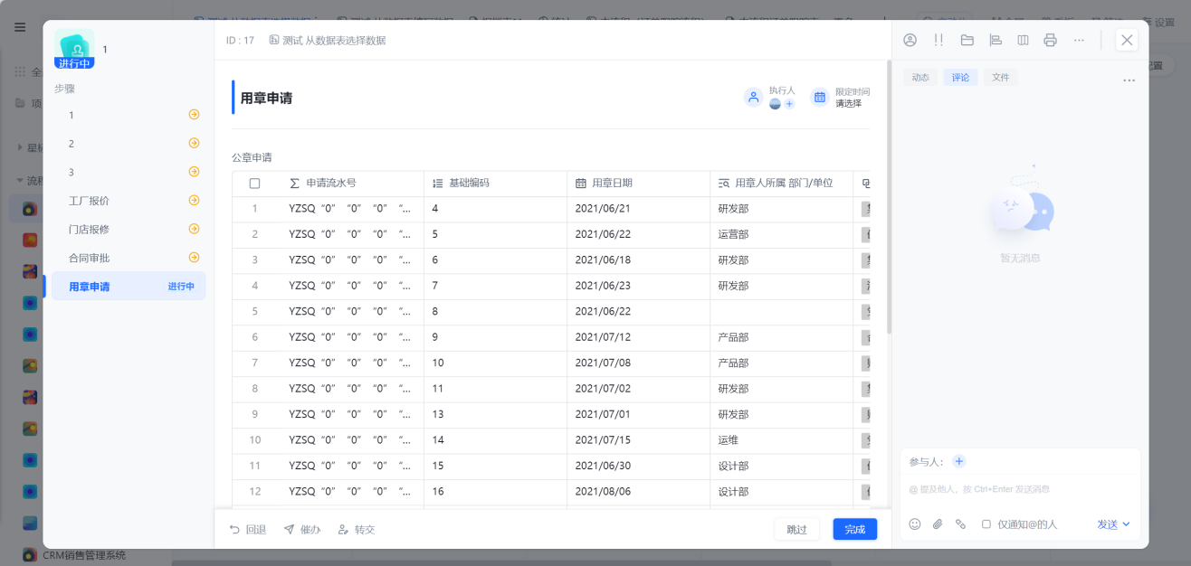This screenshot has width=1191, height=566.
Task: Select the 用章申请 step
Action: coord(129,287)
